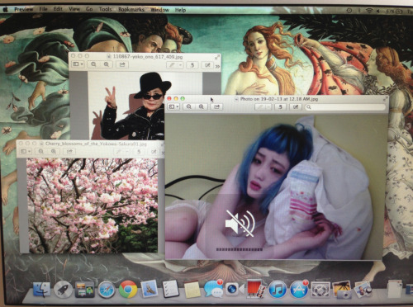Click the cherry blossom image

click(x=92, y=205)
